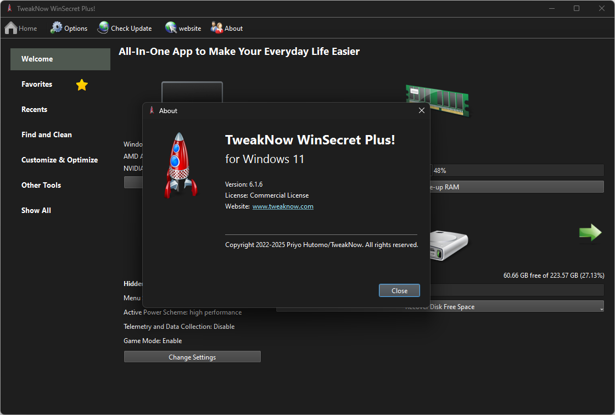Screen dimensions: 615x415
Task: Click the About people icon in toolbar
Action: coord(216,27)
